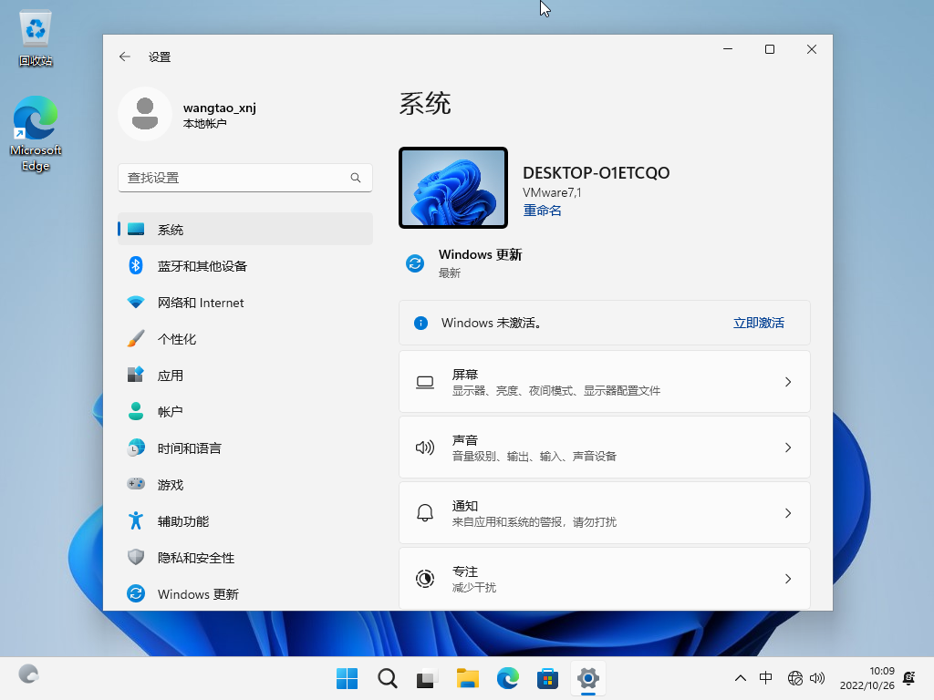The width and height of the screenshot is (934, 700).
Task: Open Windows 更新 in the sidebar
Action: click(x=244, y=594)
